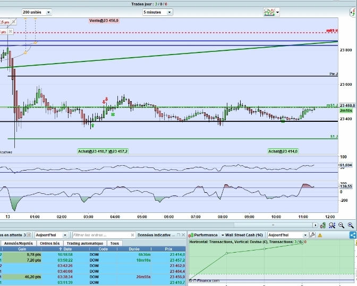The image size is (357, 286).
Task: Click the zoom fit both axes icon
Action: click(x=332, y=225)
